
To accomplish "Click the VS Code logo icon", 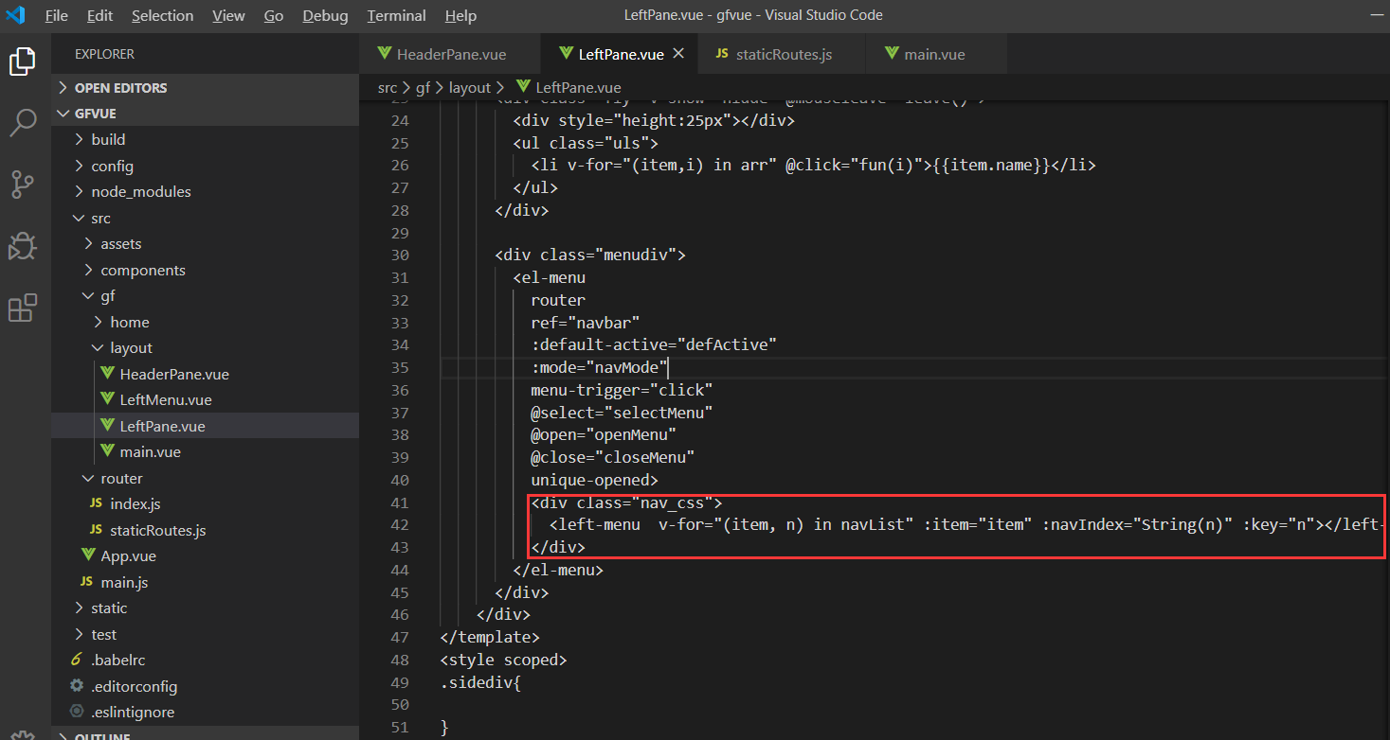I will click(x=15, y=15).
